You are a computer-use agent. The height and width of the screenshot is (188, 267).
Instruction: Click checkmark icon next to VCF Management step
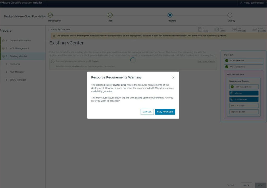[x=3, y=48]
